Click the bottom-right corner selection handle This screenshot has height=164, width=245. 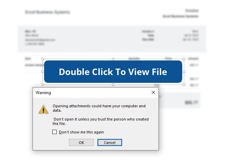pyautogui.click(x=184, y=85)
